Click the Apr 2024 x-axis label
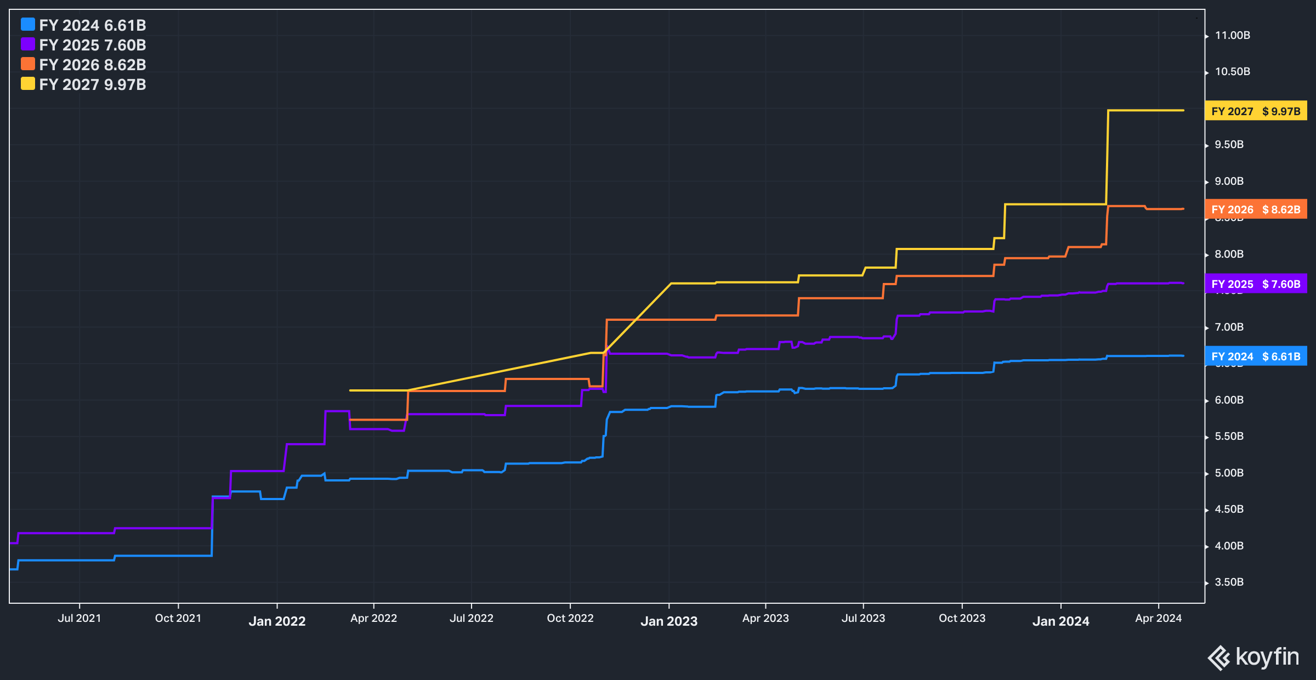Screen dimensions: 1316x680 coord(1158,619)
